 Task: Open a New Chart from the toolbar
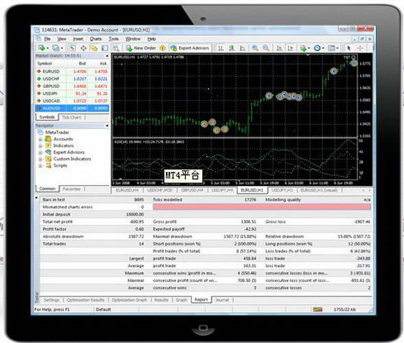(x=41, y=48)
